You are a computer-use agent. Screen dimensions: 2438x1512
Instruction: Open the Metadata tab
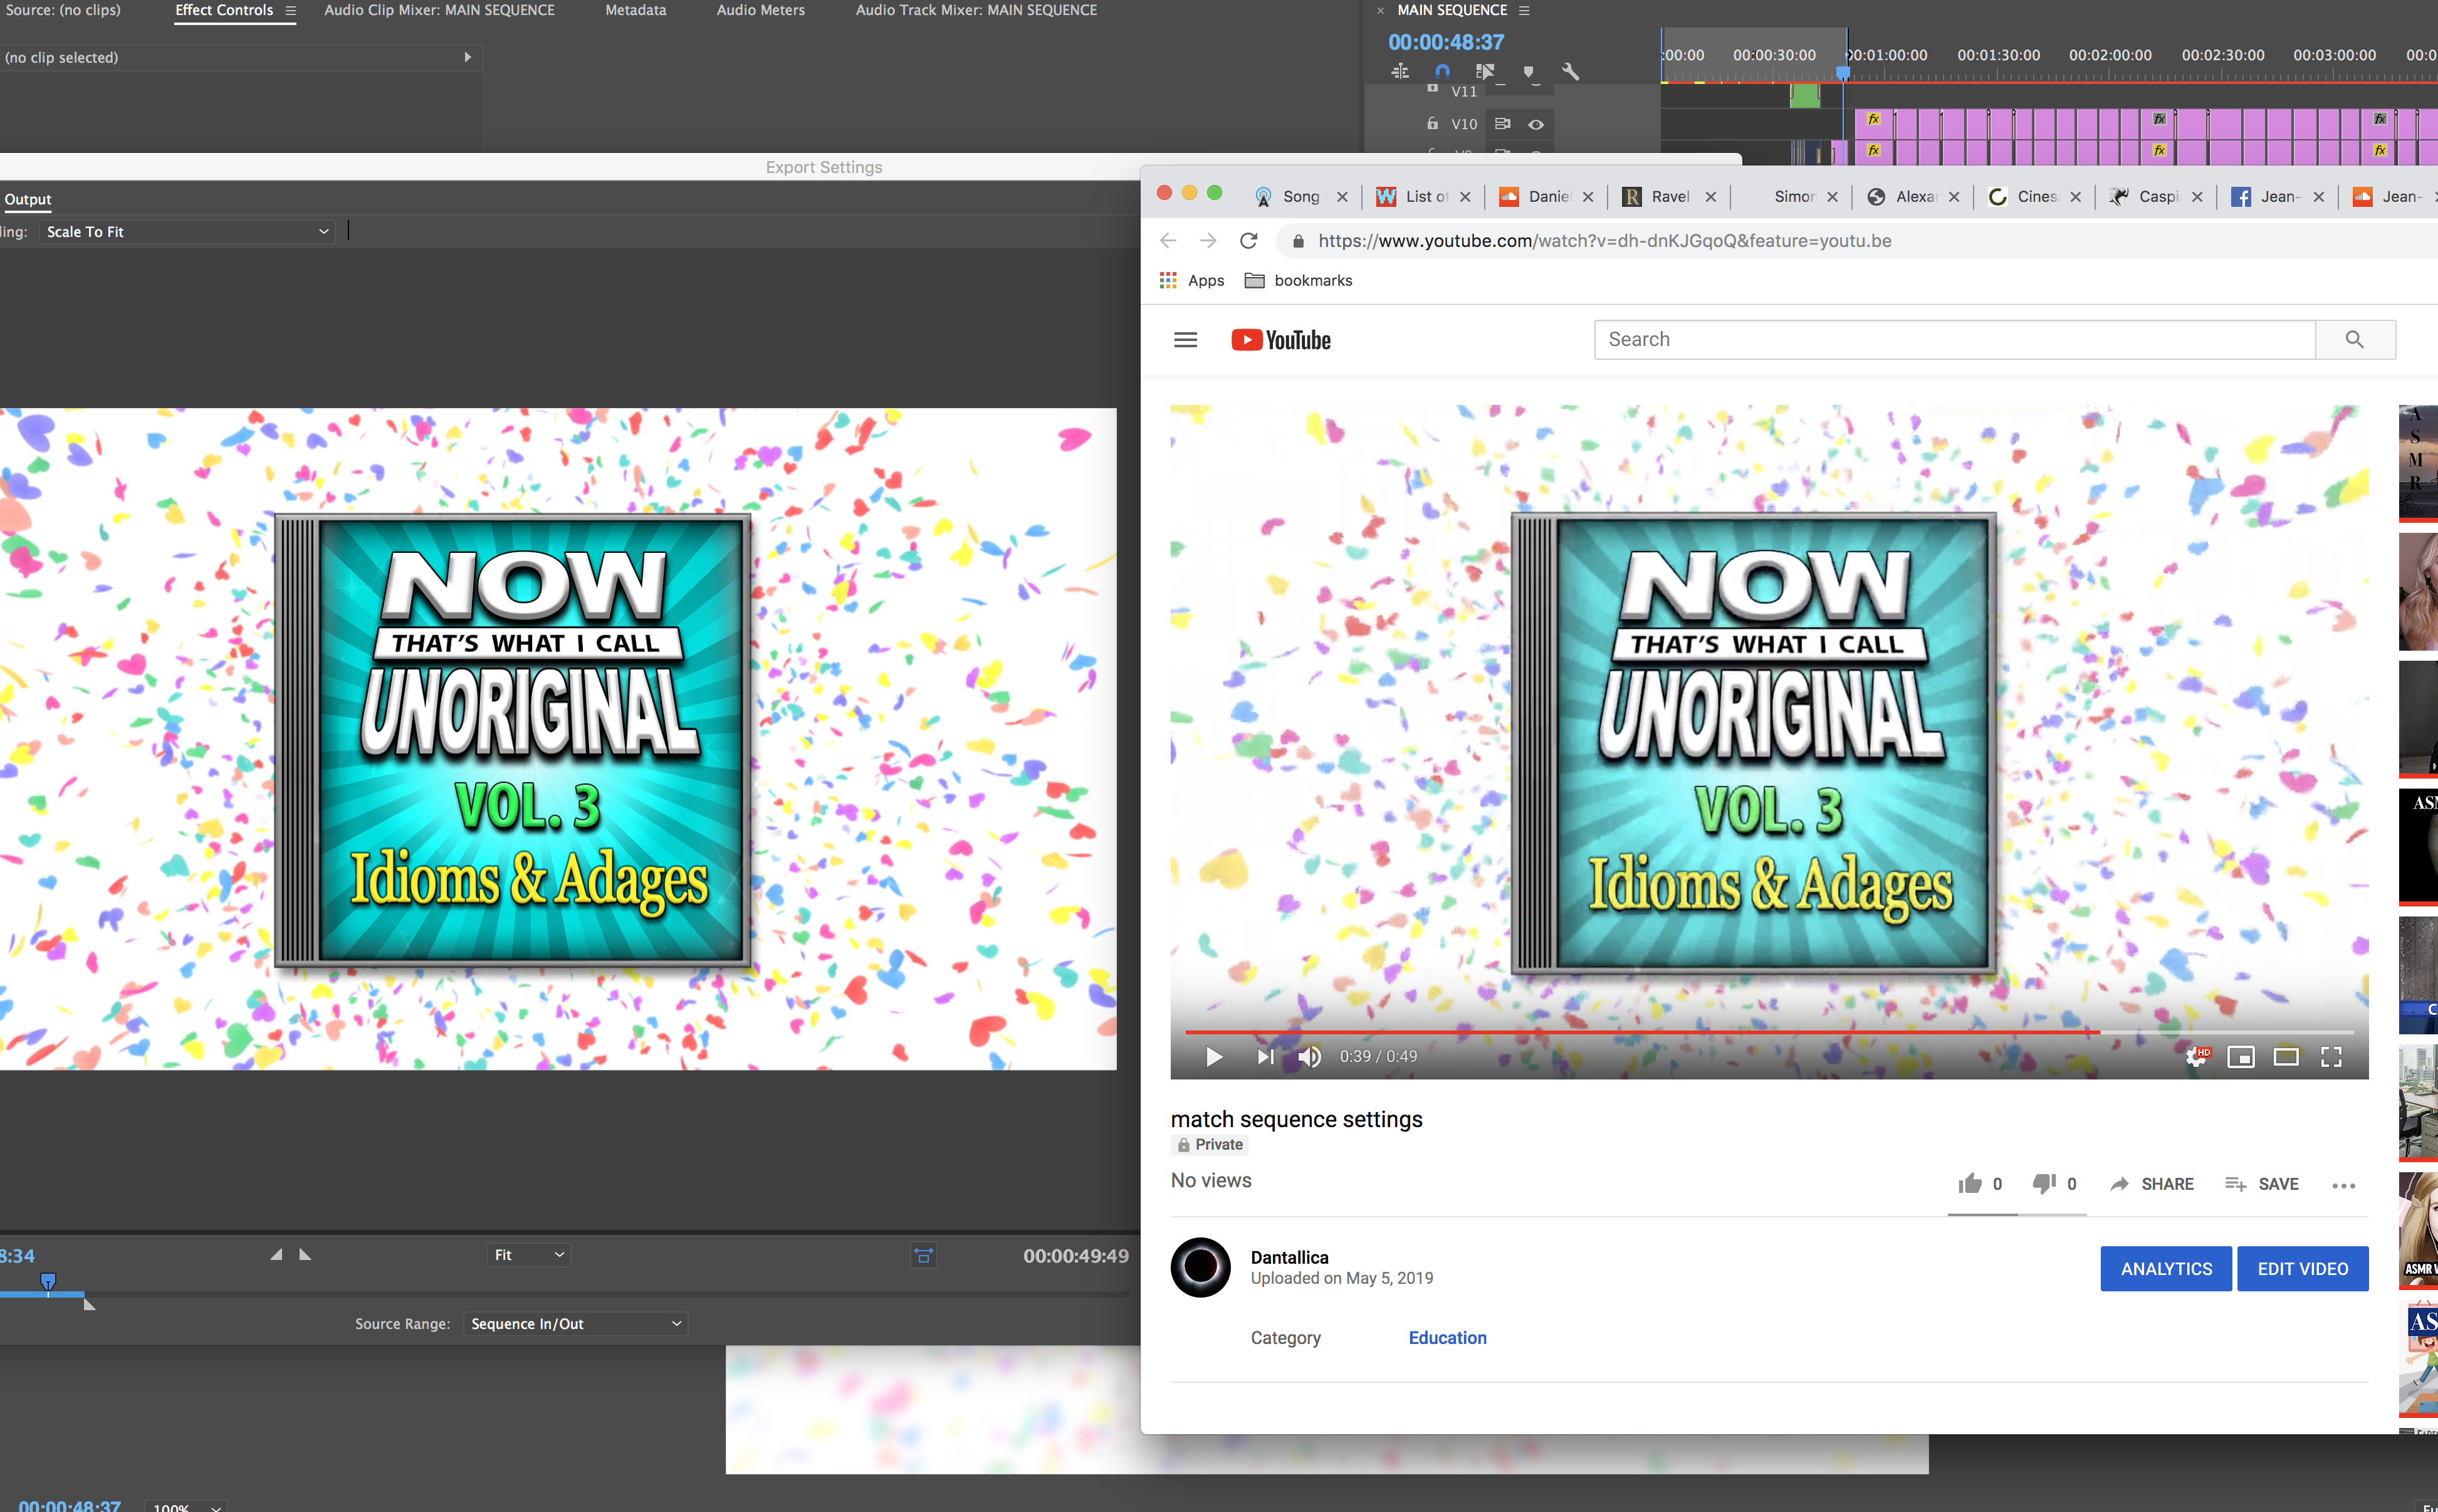[x=635, y=10]
